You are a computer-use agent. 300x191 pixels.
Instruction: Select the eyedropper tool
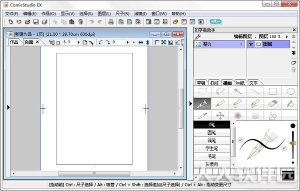coord(202,116)
